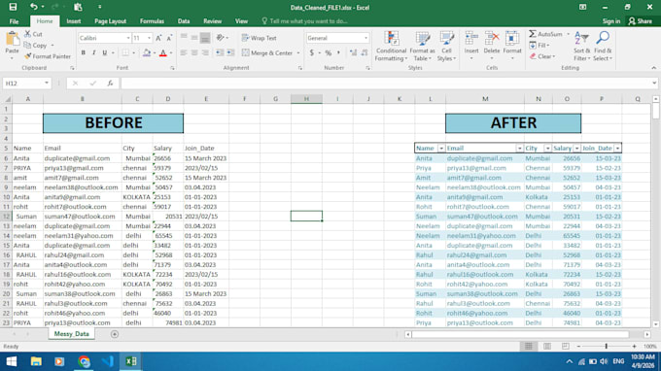661x371 pixels.
Task: Open the Name column filter dropdown
Action: coord(441,149)
